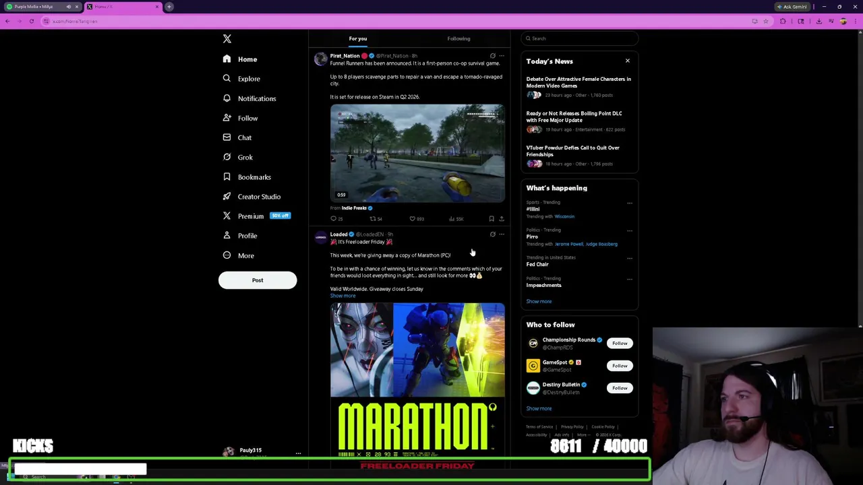The height and width of the screenshot is (485, 863).
Task: Close the Today's News panel
Action: pos(627,61)
